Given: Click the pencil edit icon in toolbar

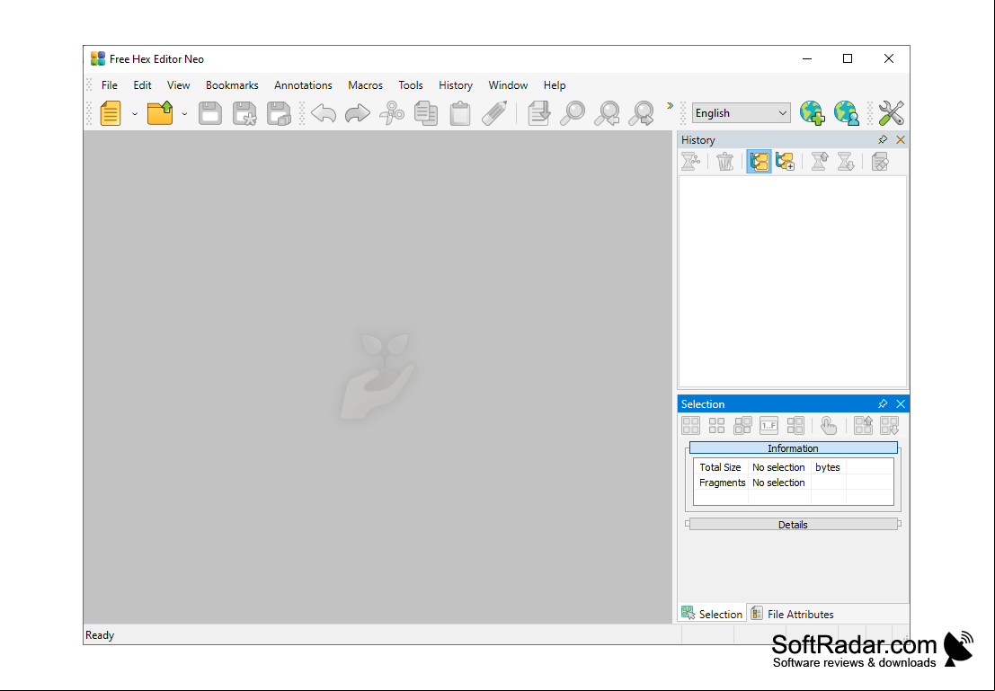Looking at the screenshot, I should pos(493,113).
